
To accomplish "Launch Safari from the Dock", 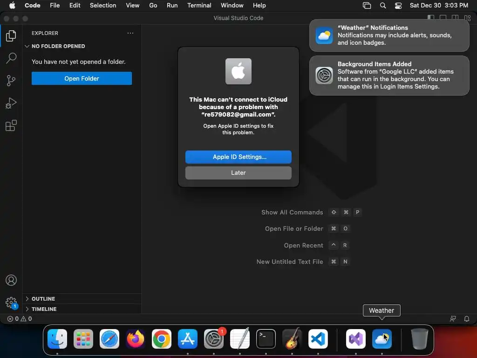I will tap(109, 338).
